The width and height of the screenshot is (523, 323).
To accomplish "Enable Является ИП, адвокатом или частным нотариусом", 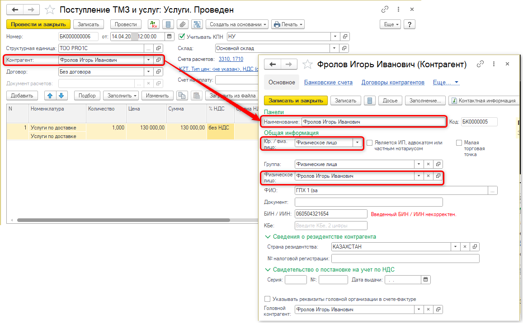I will click(x=369, y=143).
